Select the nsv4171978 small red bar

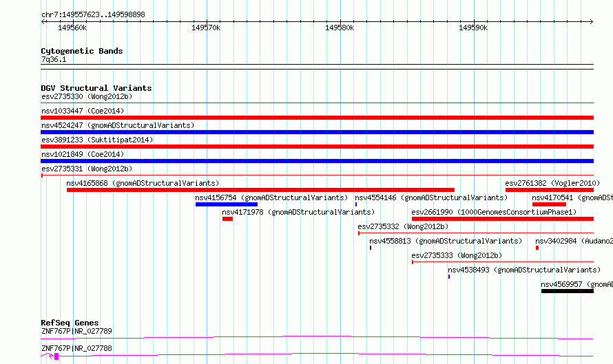point(227,219)
